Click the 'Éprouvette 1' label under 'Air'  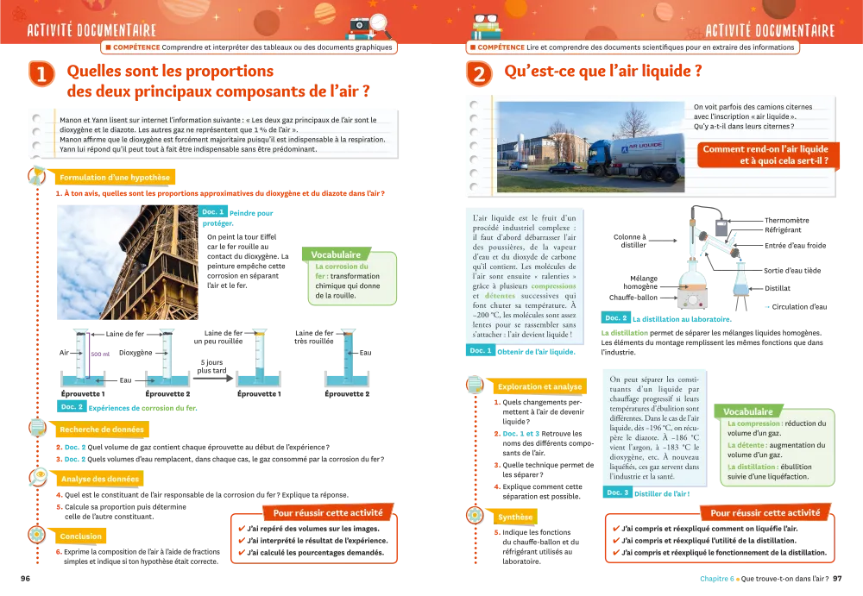[x=83, y=394]
